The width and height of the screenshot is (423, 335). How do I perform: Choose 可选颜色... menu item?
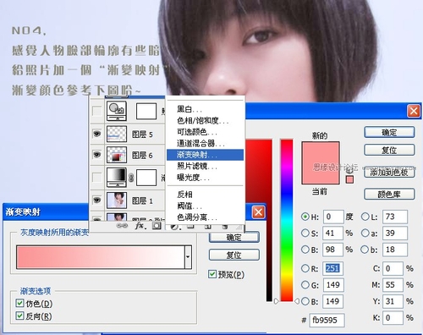[205, 132]
